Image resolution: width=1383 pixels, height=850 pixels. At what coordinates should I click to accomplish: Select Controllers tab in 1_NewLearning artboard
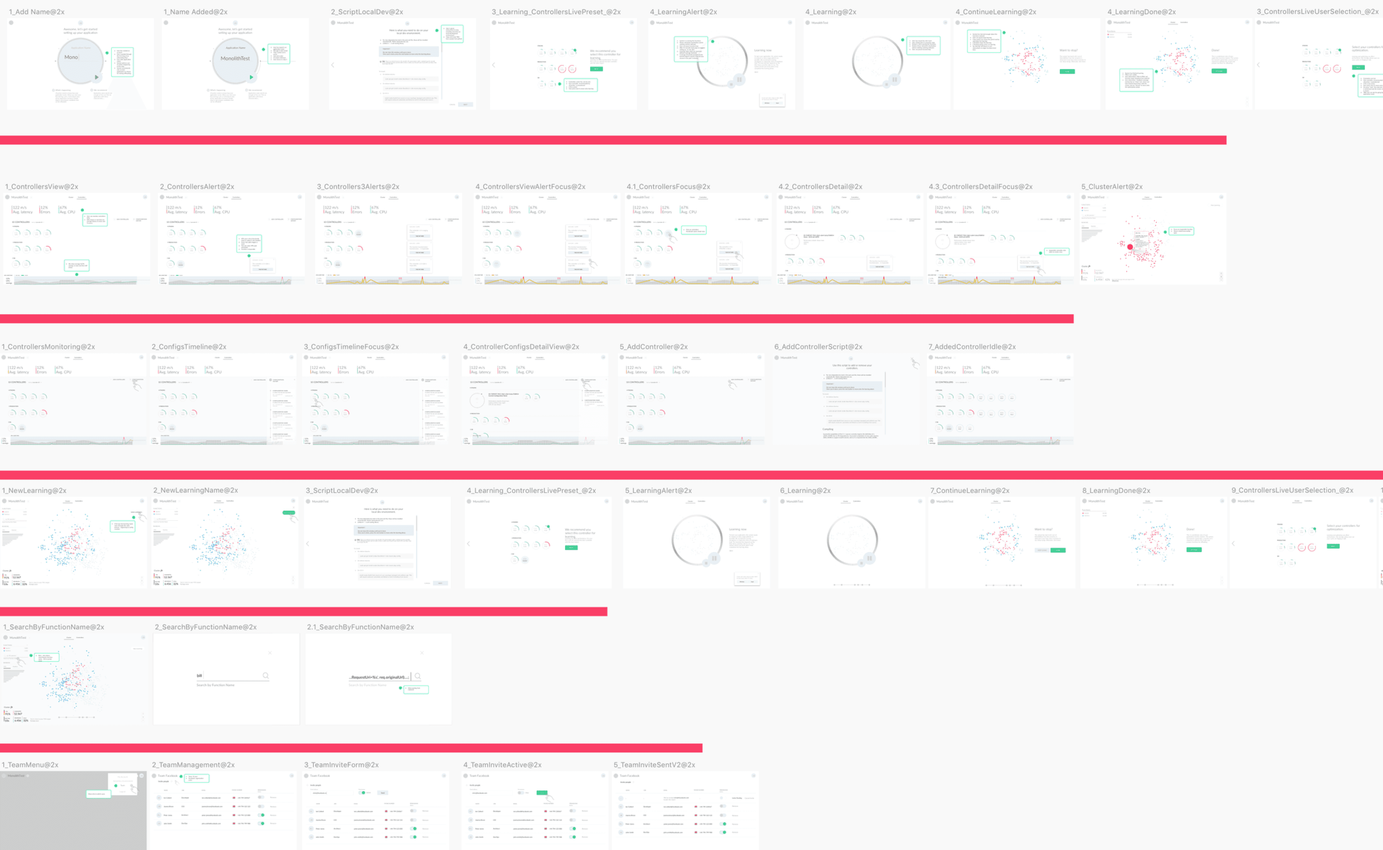(79, 501)
